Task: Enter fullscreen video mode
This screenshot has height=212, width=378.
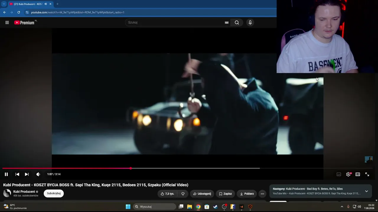Action: point(367,174)
